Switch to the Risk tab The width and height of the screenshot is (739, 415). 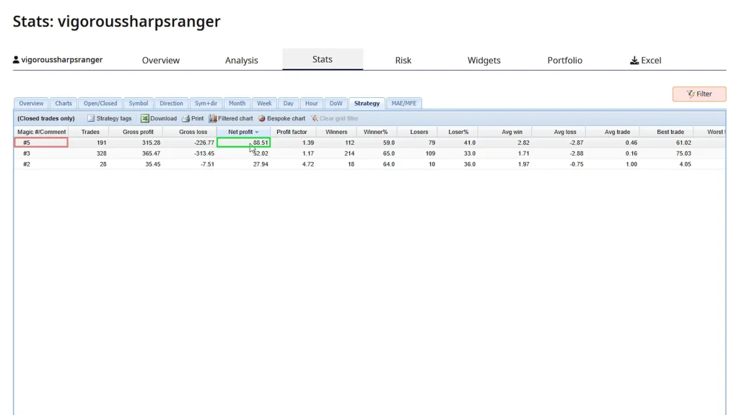click(x=403, y=61)
